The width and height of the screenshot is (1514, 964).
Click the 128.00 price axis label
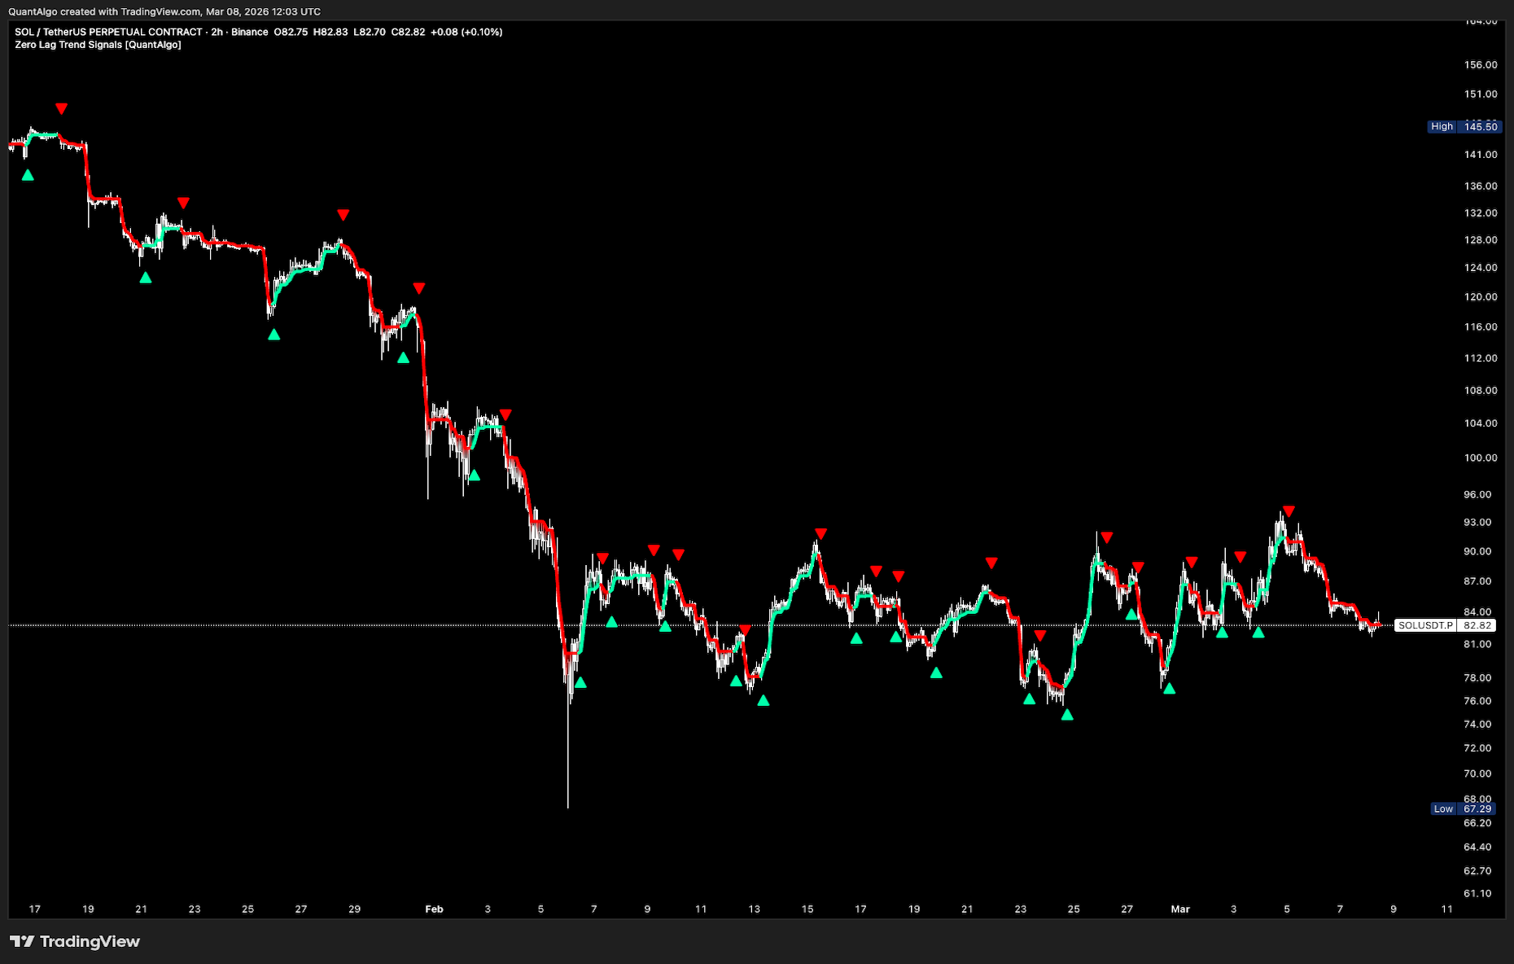pos(1481,239)
